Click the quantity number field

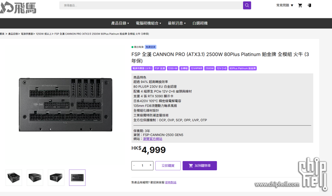point(142,166)
